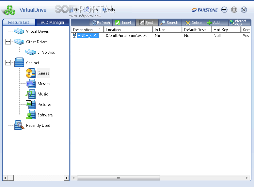Click the Recently Used magnifier icon

[19, 126]
